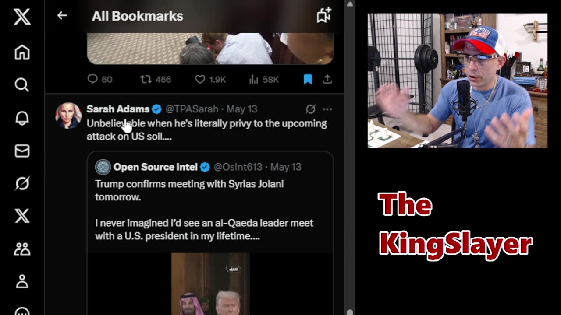Go to Home in sidebar

click(x=22, y=52)
